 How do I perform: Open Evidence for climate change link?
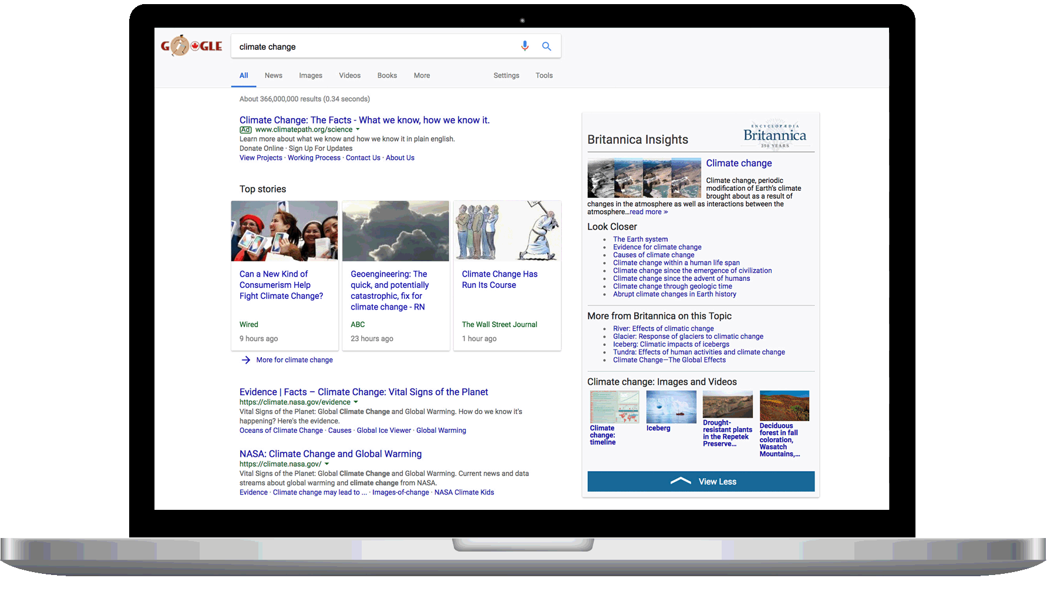click(657, 247)
